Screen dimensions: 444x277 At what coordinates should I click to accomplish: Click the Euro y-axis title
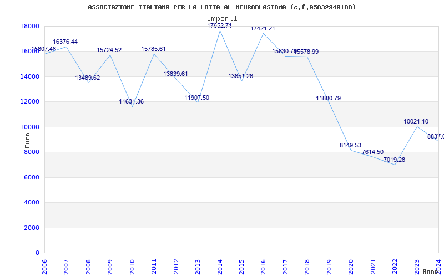(x=27, y=140)
